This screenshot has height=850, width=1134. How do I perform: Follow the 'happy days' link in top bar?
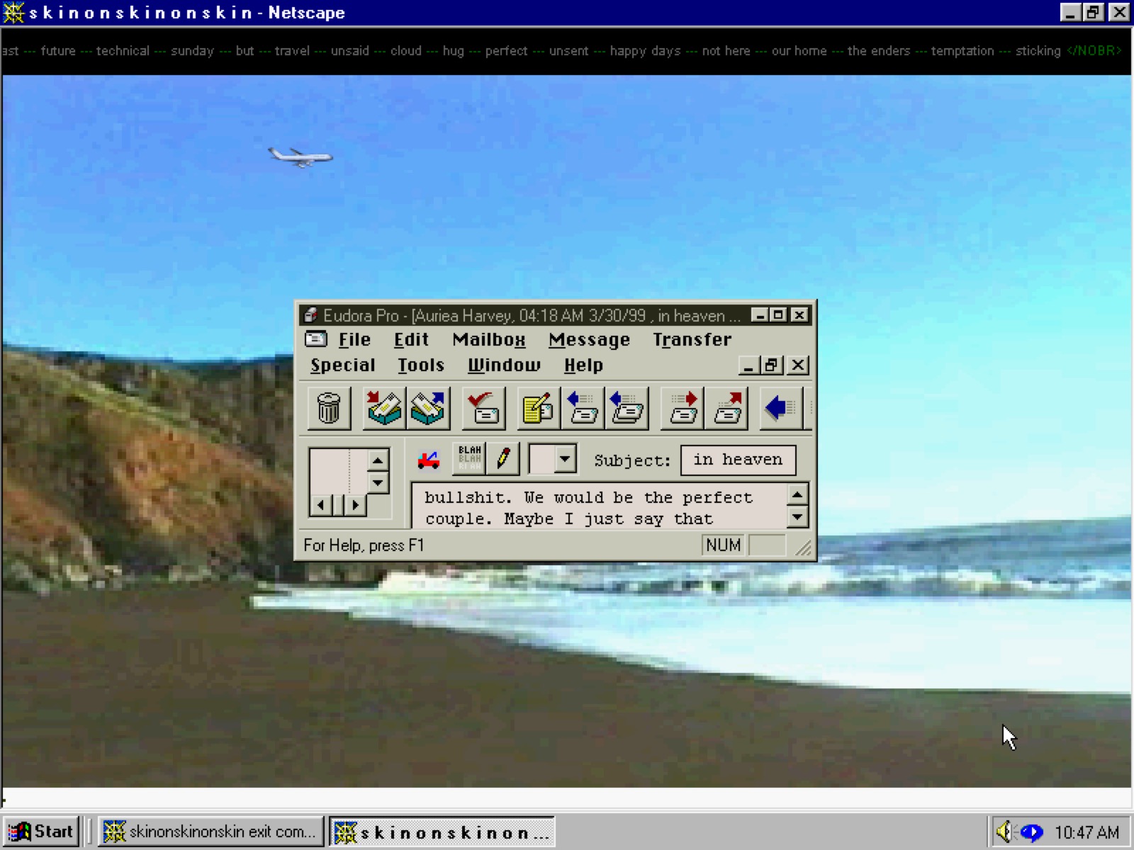[x=645, y=51]
